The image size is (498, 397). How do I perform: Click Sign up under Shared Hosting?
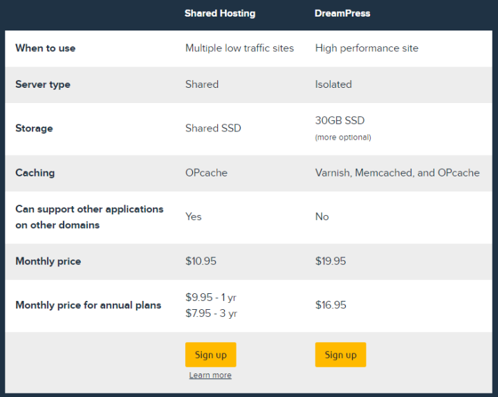[210, 354]
